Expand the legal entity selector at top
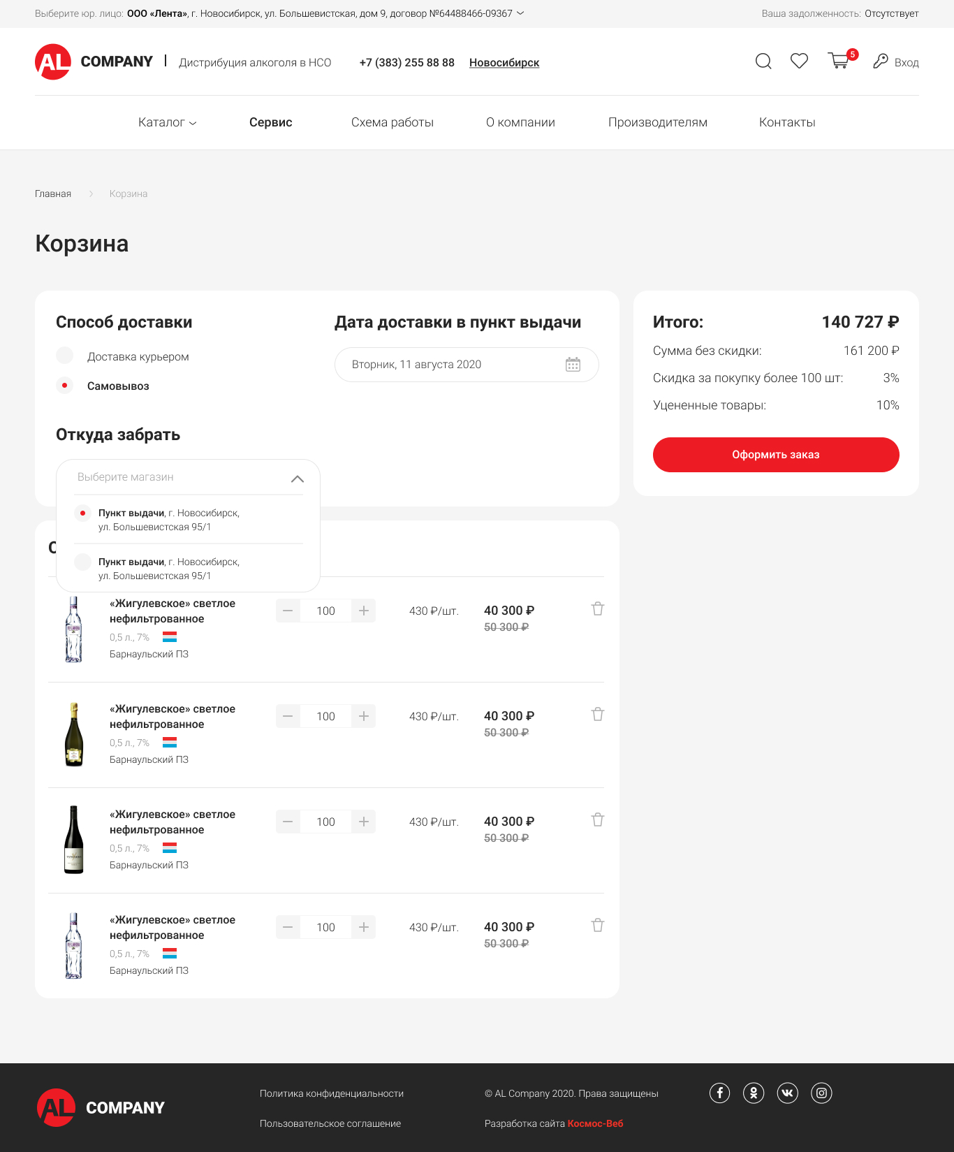This screenshot has height=1152, width=954. (x=520, y=13)
